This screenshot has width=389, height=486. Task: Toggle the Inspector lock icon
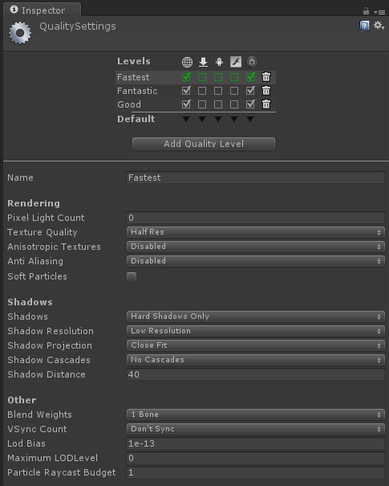[366, 11]
